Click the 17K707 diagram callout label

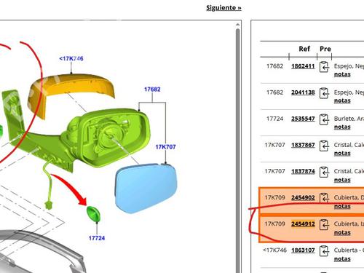coord(165,147)
